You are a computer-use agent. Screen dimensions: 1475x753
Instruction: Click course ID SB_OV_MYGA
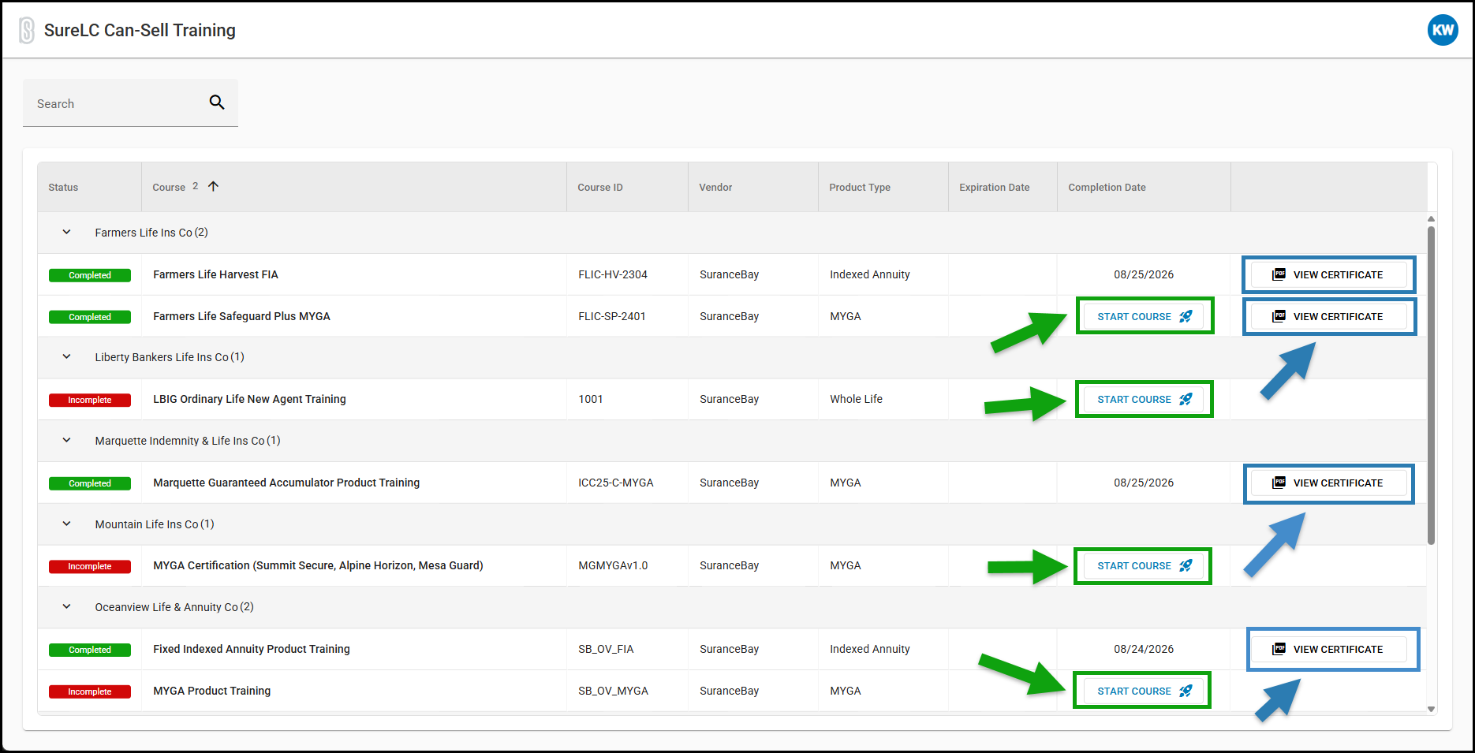(x=613, y=691)
